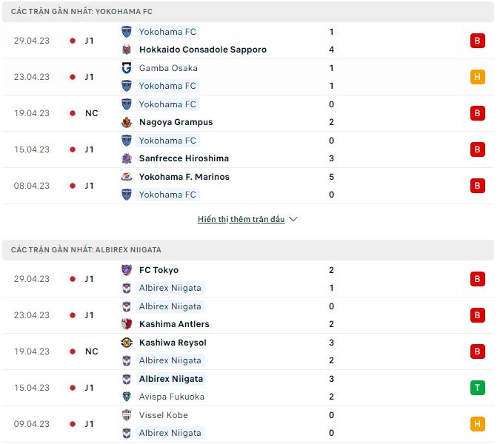The width and height of the screenshot is (500, 444).
Task: Click the Sanfrecce Hiroshima team crest
Action: point(126,158)
